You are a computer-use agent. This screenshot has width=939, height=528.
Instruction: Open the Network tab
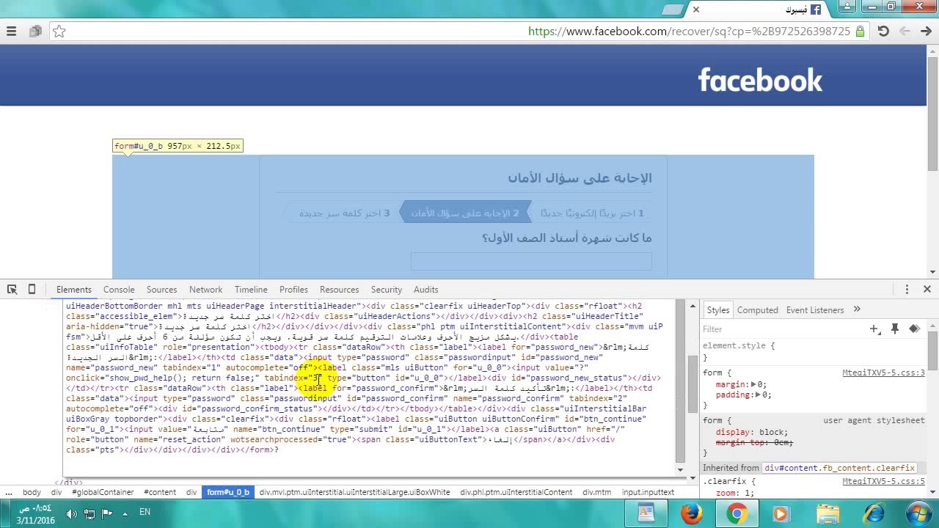pos(205,289)
